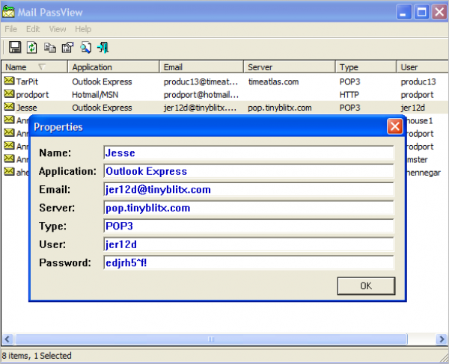Image resolution: width=449 pixels, height=364 pixels.
Task: Select the envelope icon of the Jesse row
Action: [x=9, y=107]
